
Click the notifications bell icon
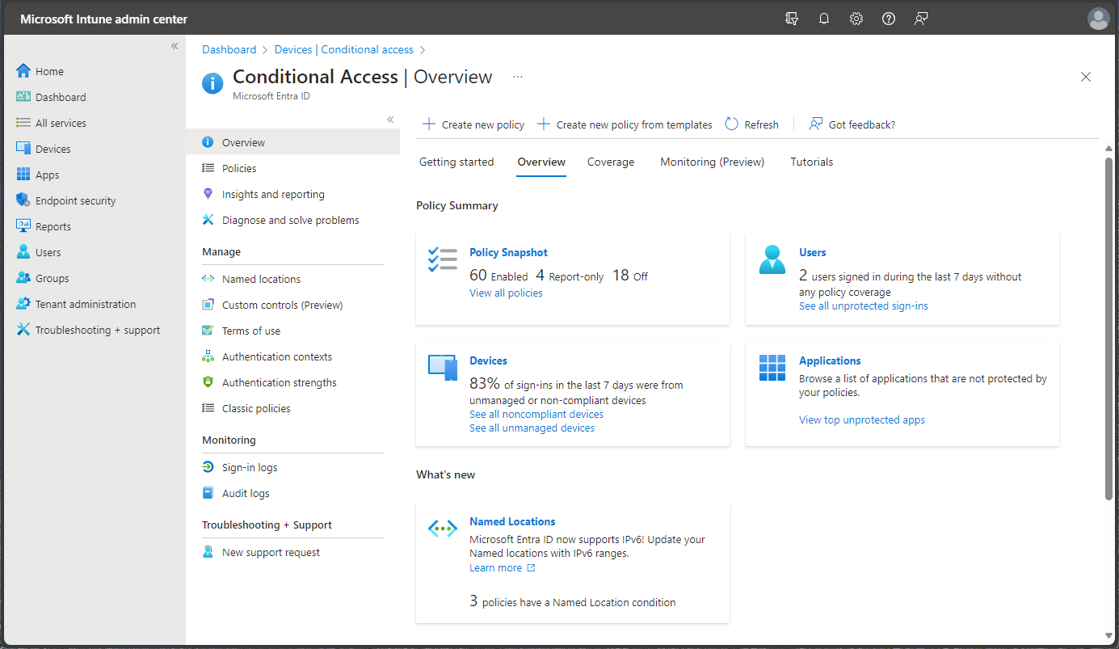pyautogui.click(x=824, y=18)
